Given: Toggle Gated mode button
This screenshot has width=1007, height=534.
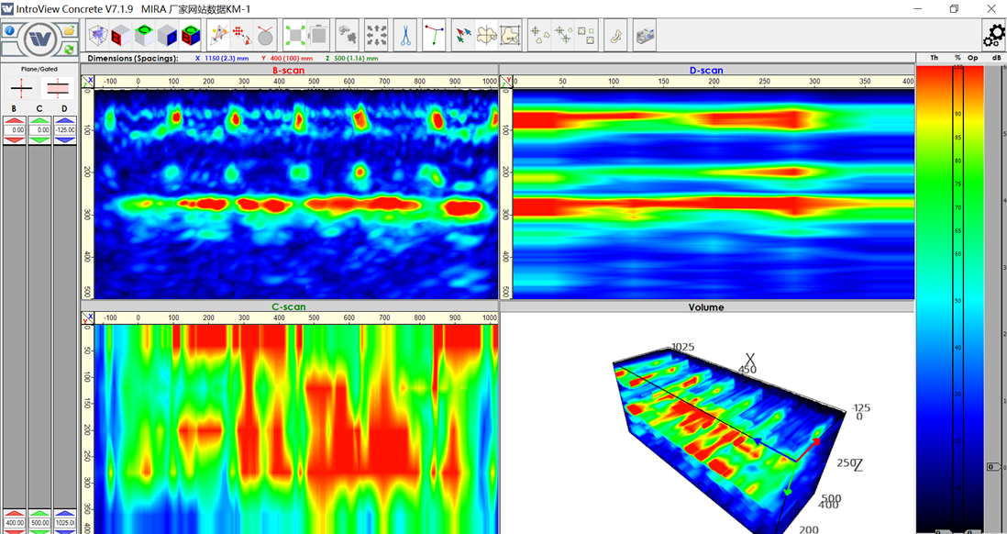Looking at the screenshot, I should tap(58, 88).
